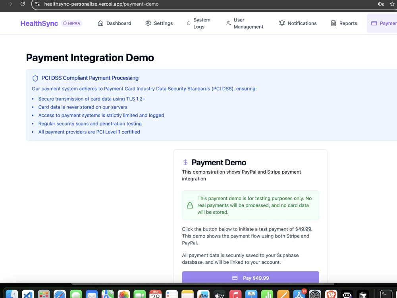
Task: Open Visual Studio Code from dock
Action: (28, 294)
